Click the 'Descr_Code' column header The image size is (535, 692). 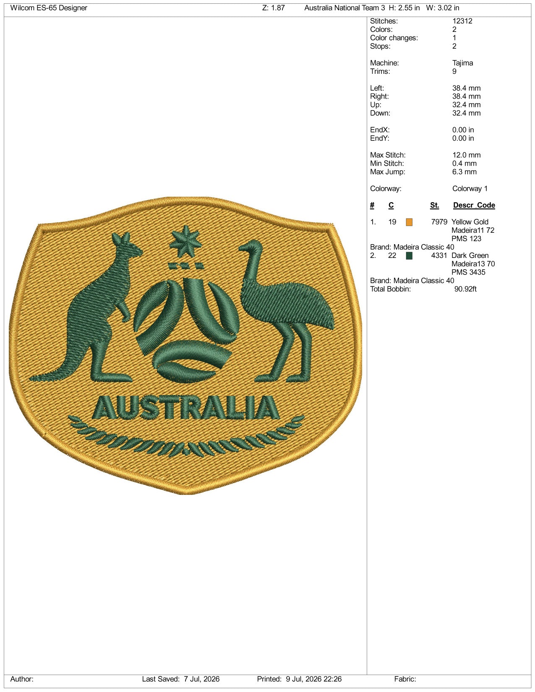coord(474,206)
